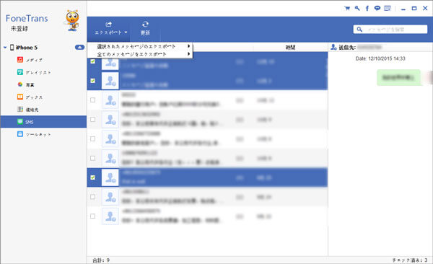This screenshot has width=433, height=264.
Task: Open the shopping cart purchase icon
Action: point(347,8)
